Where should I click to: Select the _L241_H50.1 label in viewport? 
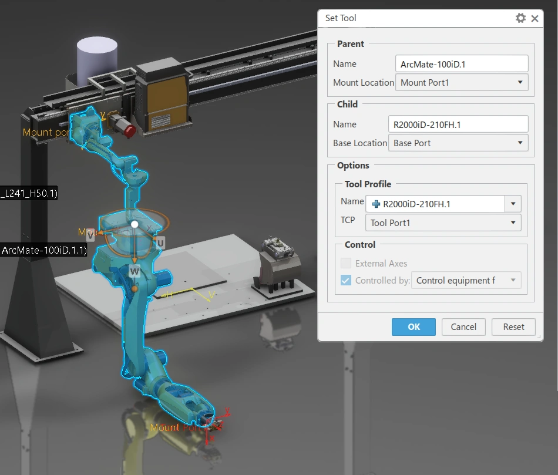click(28, 193)
